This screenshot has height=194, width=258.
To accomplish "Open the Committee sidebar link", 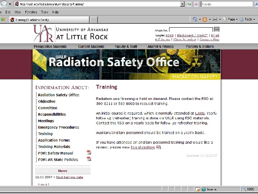I will click(48, 108).
